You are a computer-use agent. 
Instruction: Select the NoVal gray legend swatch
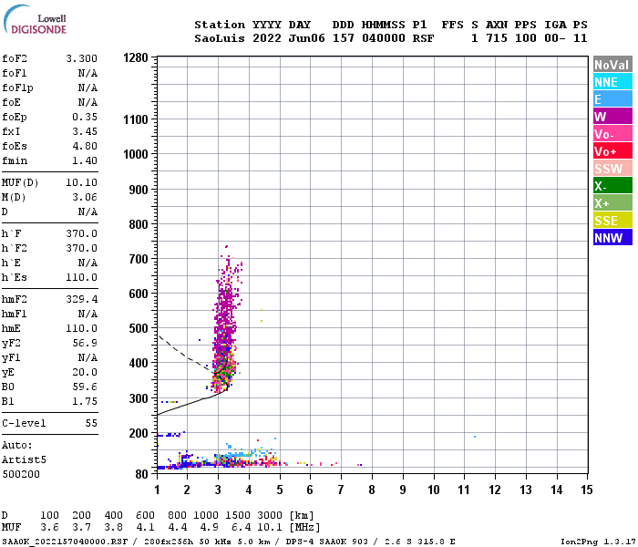(x=612, y=65)
